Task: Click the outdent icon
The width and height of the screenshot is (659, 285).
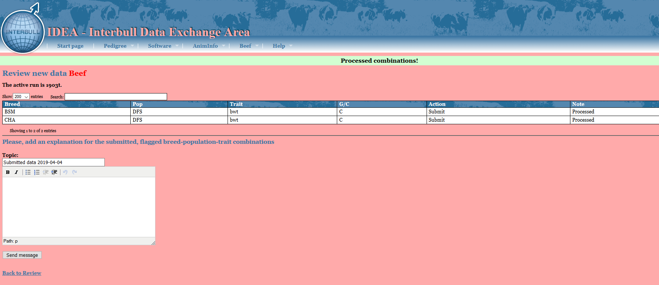Action: pyautogui.click(x=45, y=172)
